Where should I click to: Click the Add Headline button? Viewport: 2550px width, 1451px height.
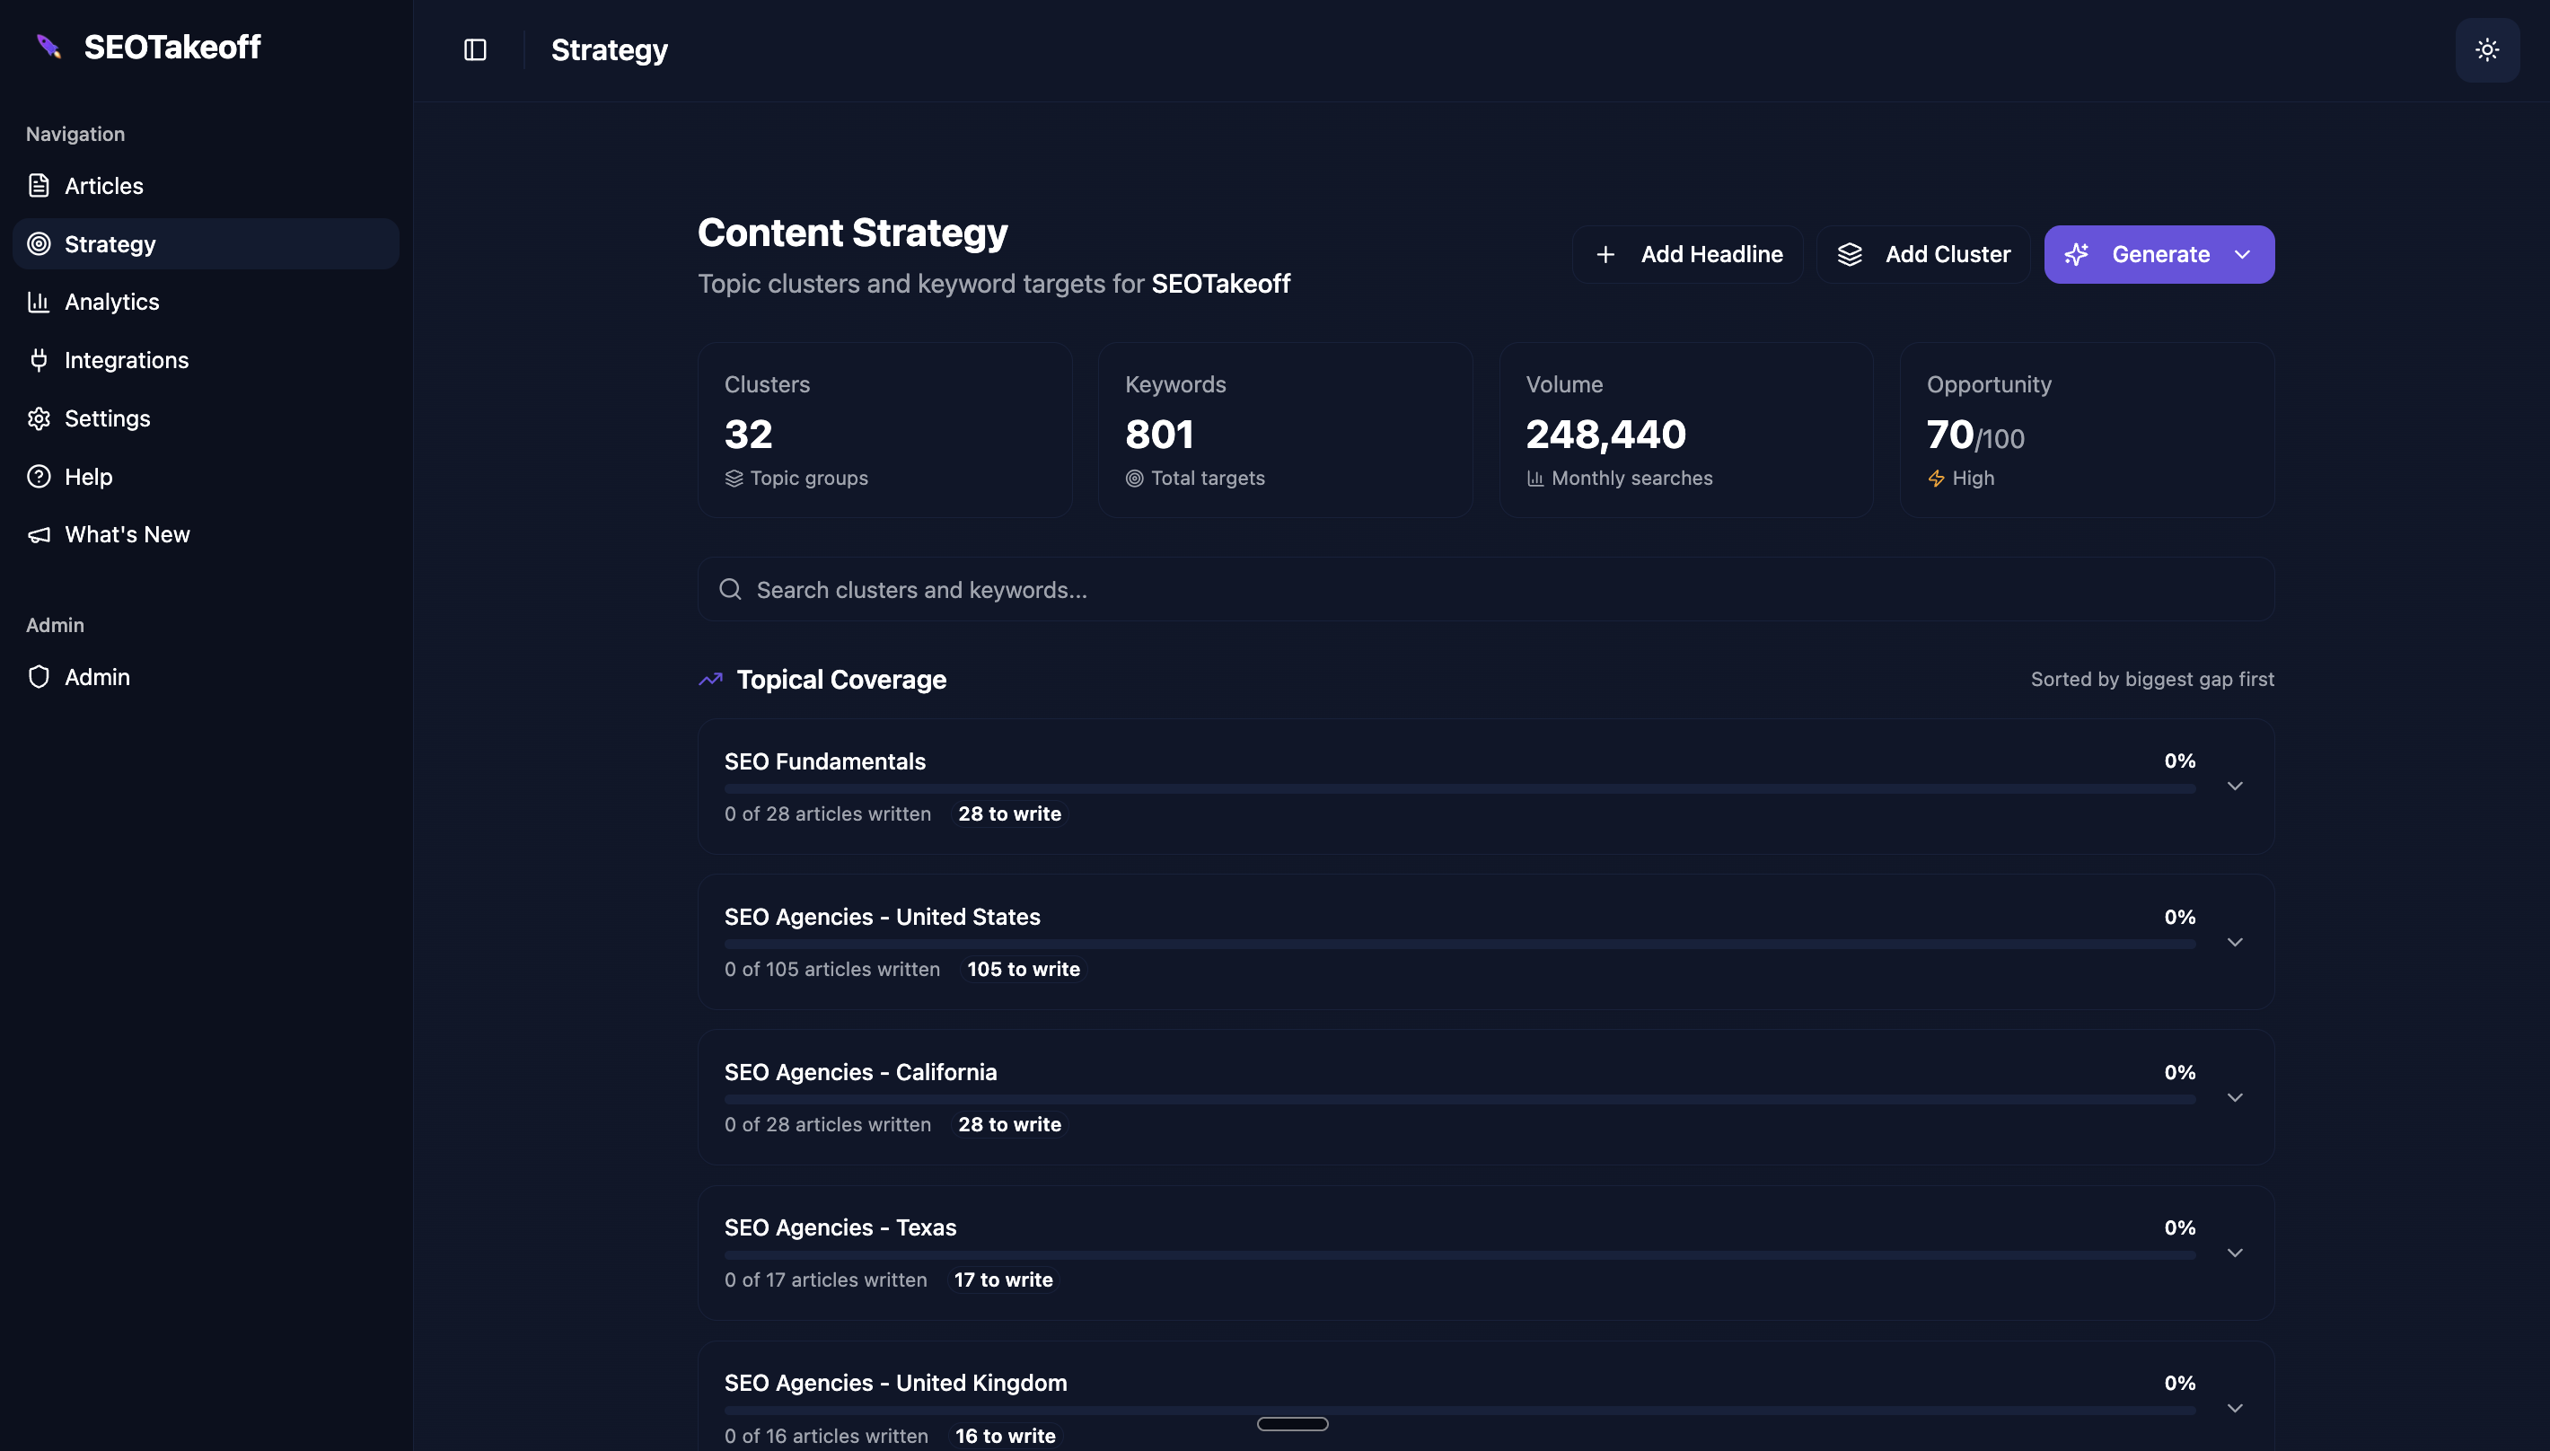pyautogui.click(x=1687, y=254)
